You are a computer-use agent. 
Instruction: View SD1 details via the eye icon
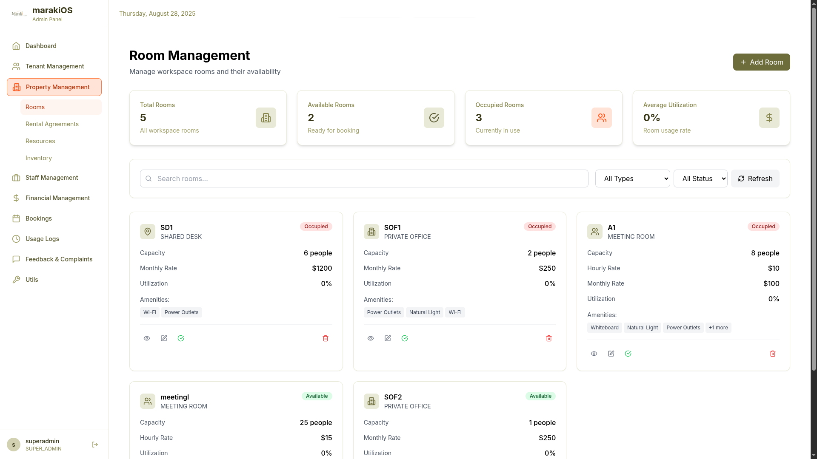click(x=147, y=338)
